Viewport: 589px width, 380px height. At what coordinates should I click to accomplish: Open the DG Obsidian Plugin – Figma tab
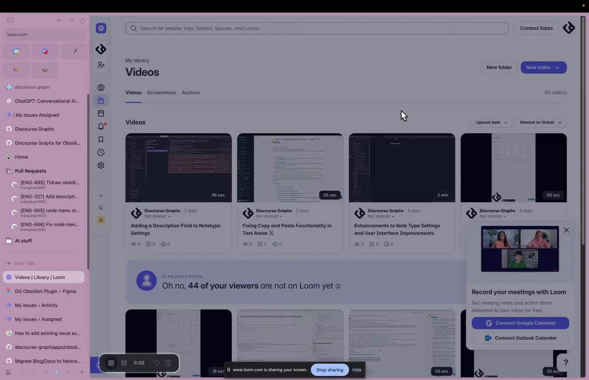coord(44,291)
